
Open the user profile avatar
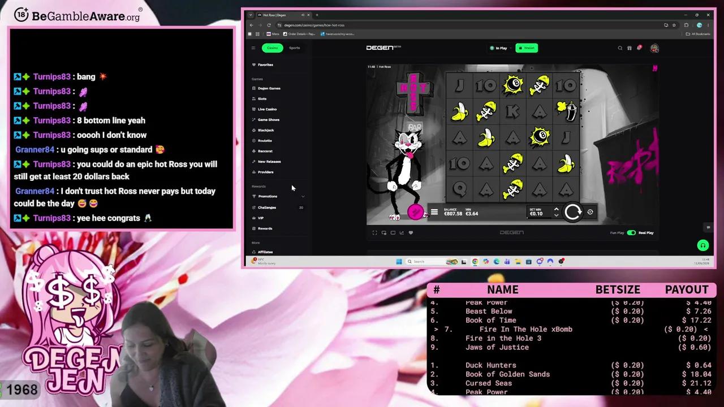[654, 48]
